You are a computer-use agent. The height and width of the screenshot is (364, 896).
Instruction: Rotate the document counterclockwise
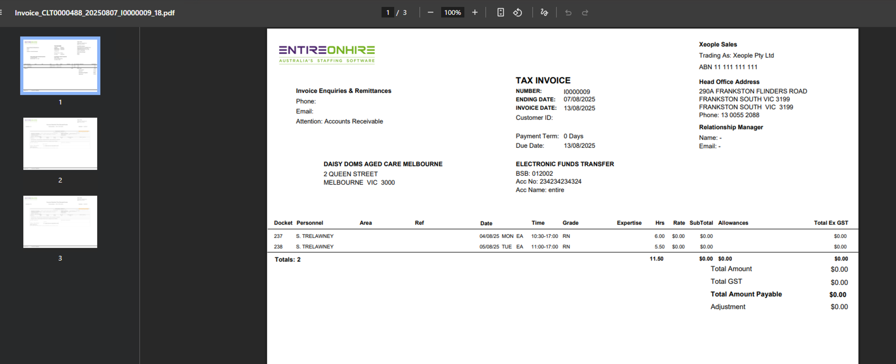(x=518, y=13)
